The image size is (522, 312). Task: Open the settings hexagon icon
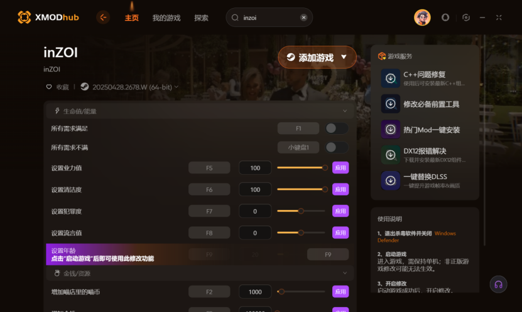[466, 18]
